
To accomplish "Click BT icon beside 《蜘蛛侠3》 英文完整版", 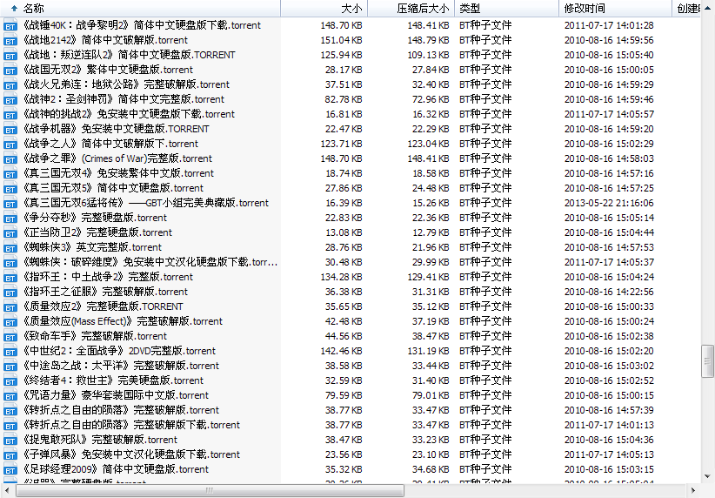I will [x=10, y=247].
